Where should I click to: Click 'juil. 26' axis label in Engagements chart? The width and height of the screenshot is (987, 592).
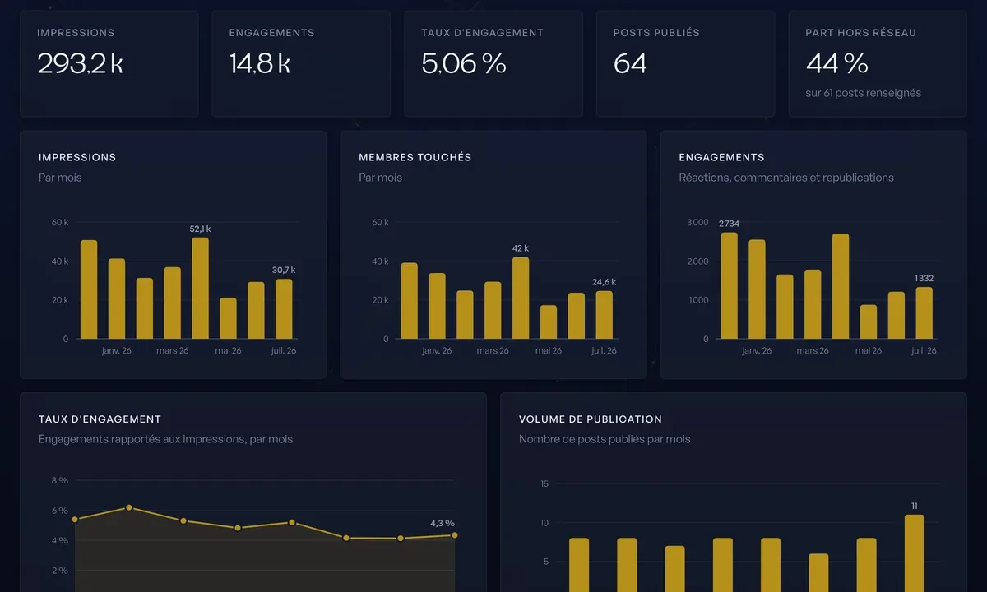tap(924, 350)
